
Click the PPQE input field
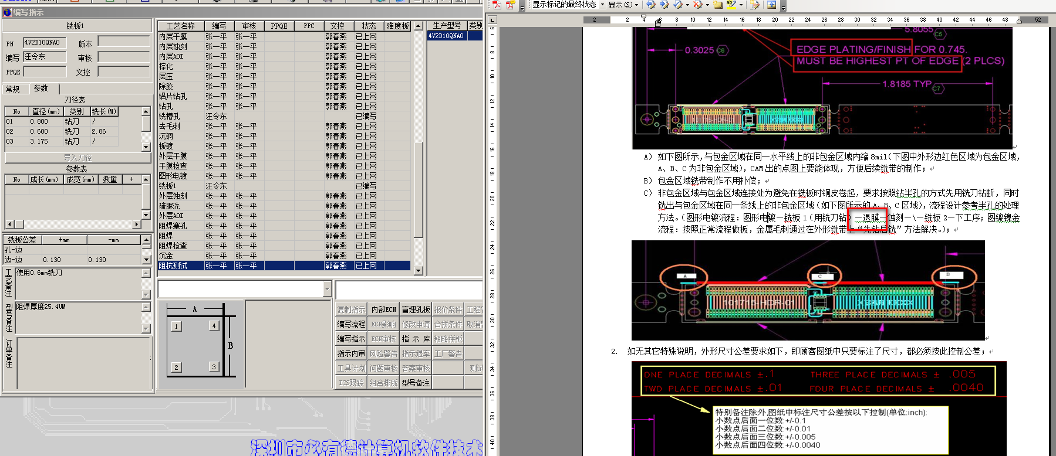[45, 72]
